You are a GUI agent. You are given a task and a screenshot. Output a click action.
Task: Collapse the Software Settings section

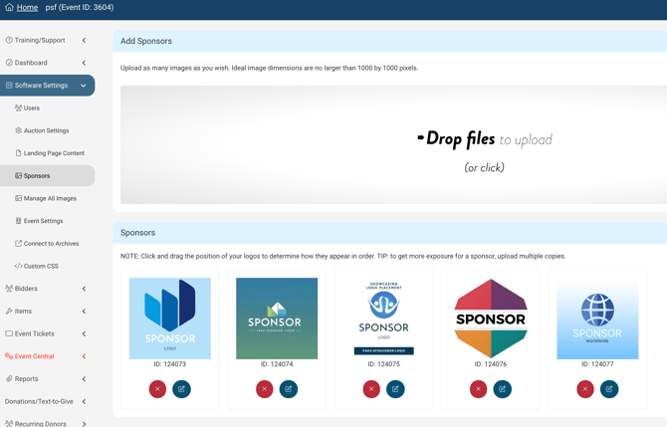click(x=84, y=86)
